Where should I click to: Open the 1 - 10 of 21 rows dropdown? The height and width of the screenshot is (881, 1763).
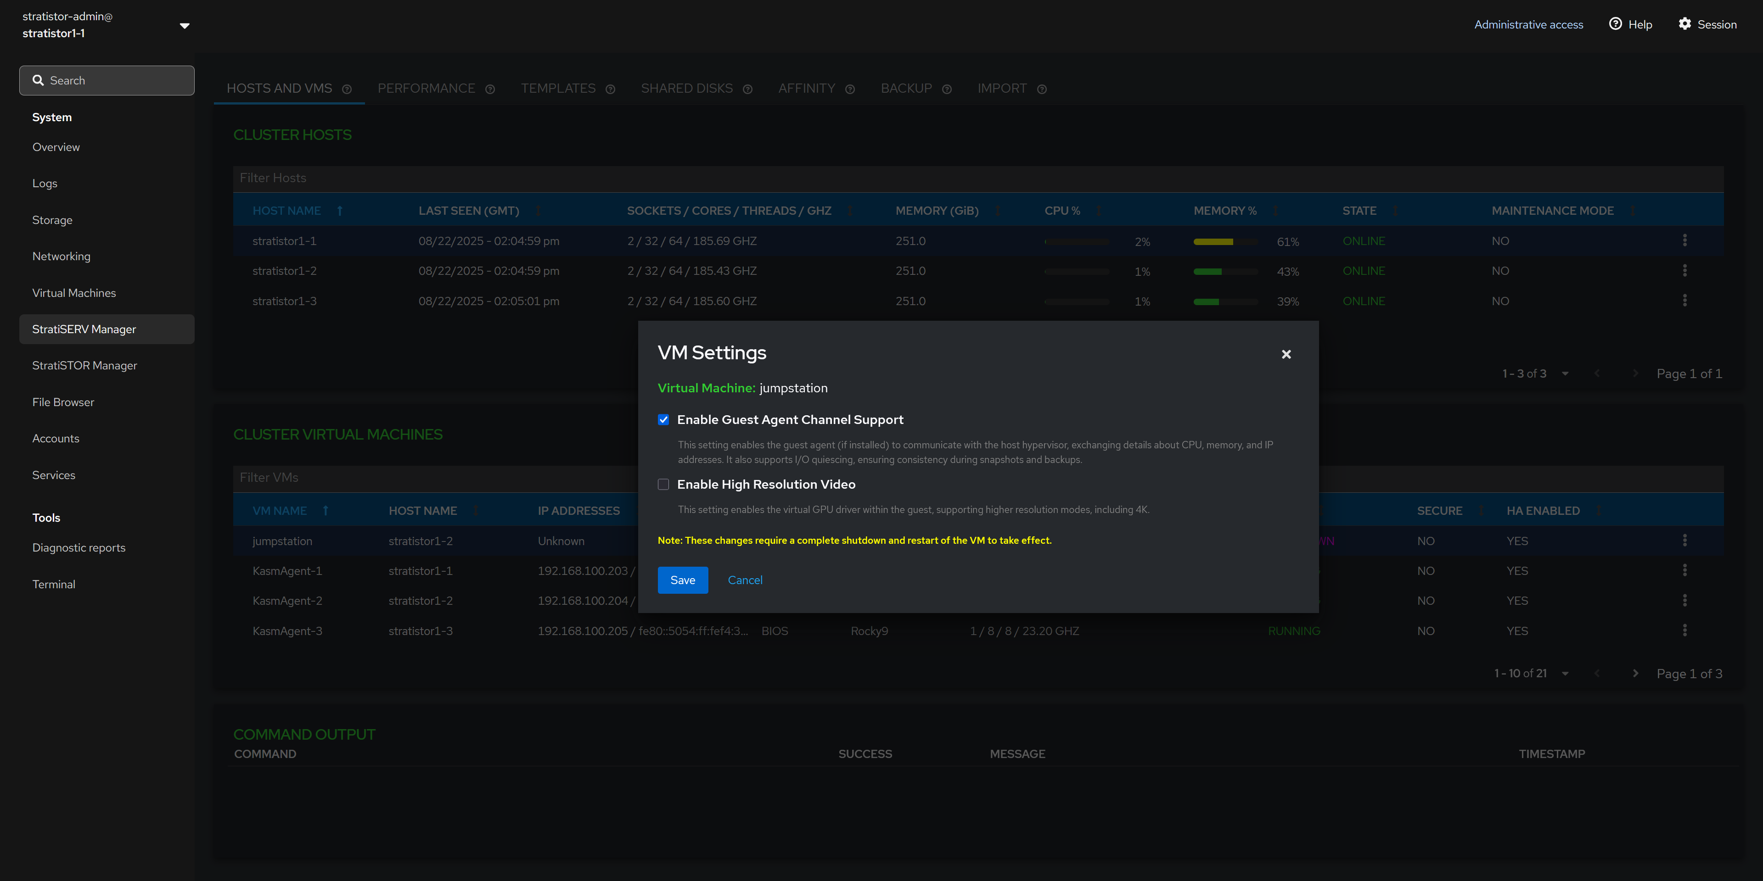tap(1565, 674)
